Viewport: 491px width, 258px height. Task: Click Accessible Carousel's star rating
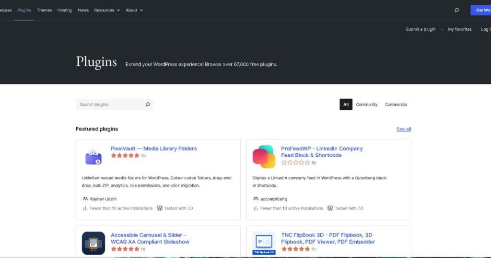125,249
